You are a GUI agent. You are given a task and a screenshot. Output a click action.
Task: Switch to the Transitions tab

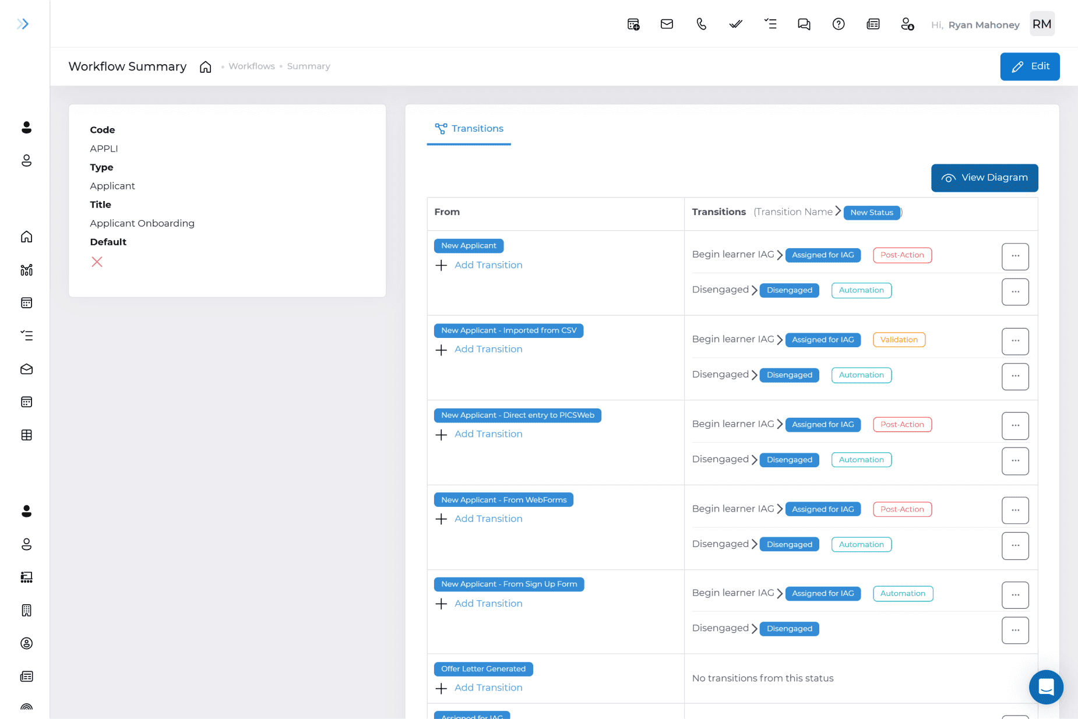pyautogui.click(x=469, y=129)
